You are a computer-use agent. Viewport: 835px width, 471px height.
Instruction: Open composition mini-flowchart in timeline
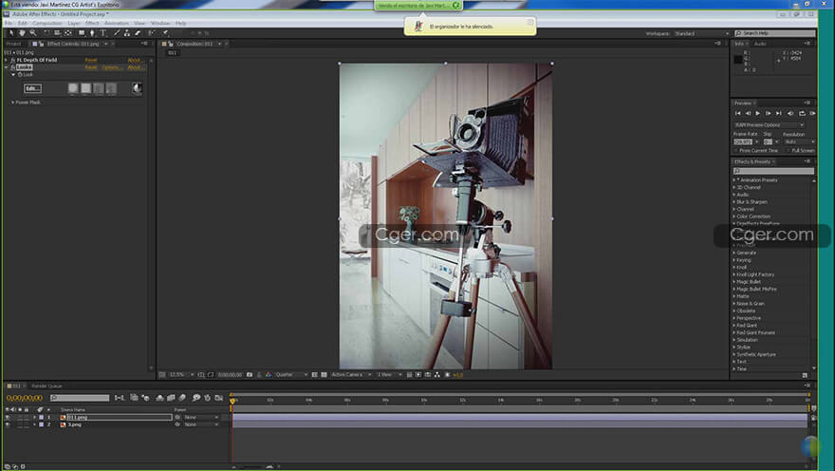(120, 398)
